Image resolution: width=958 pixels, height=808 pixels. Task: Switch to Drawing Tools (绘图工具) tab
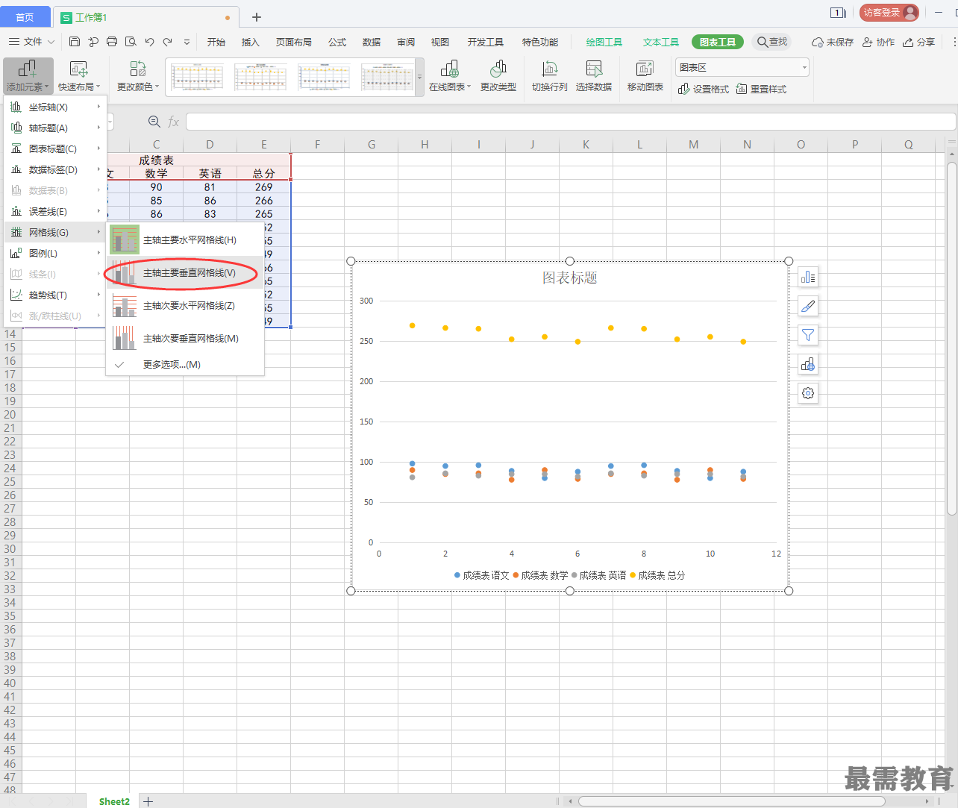coord(604,42)
